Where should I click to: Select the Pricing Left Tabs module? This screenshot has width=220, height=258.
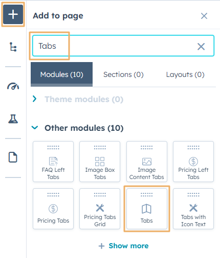193,162
